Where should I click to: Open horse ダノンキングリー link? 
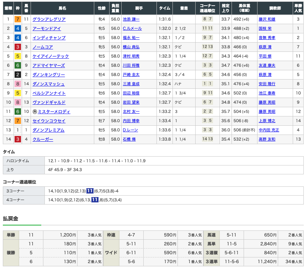tap(49, 75)
